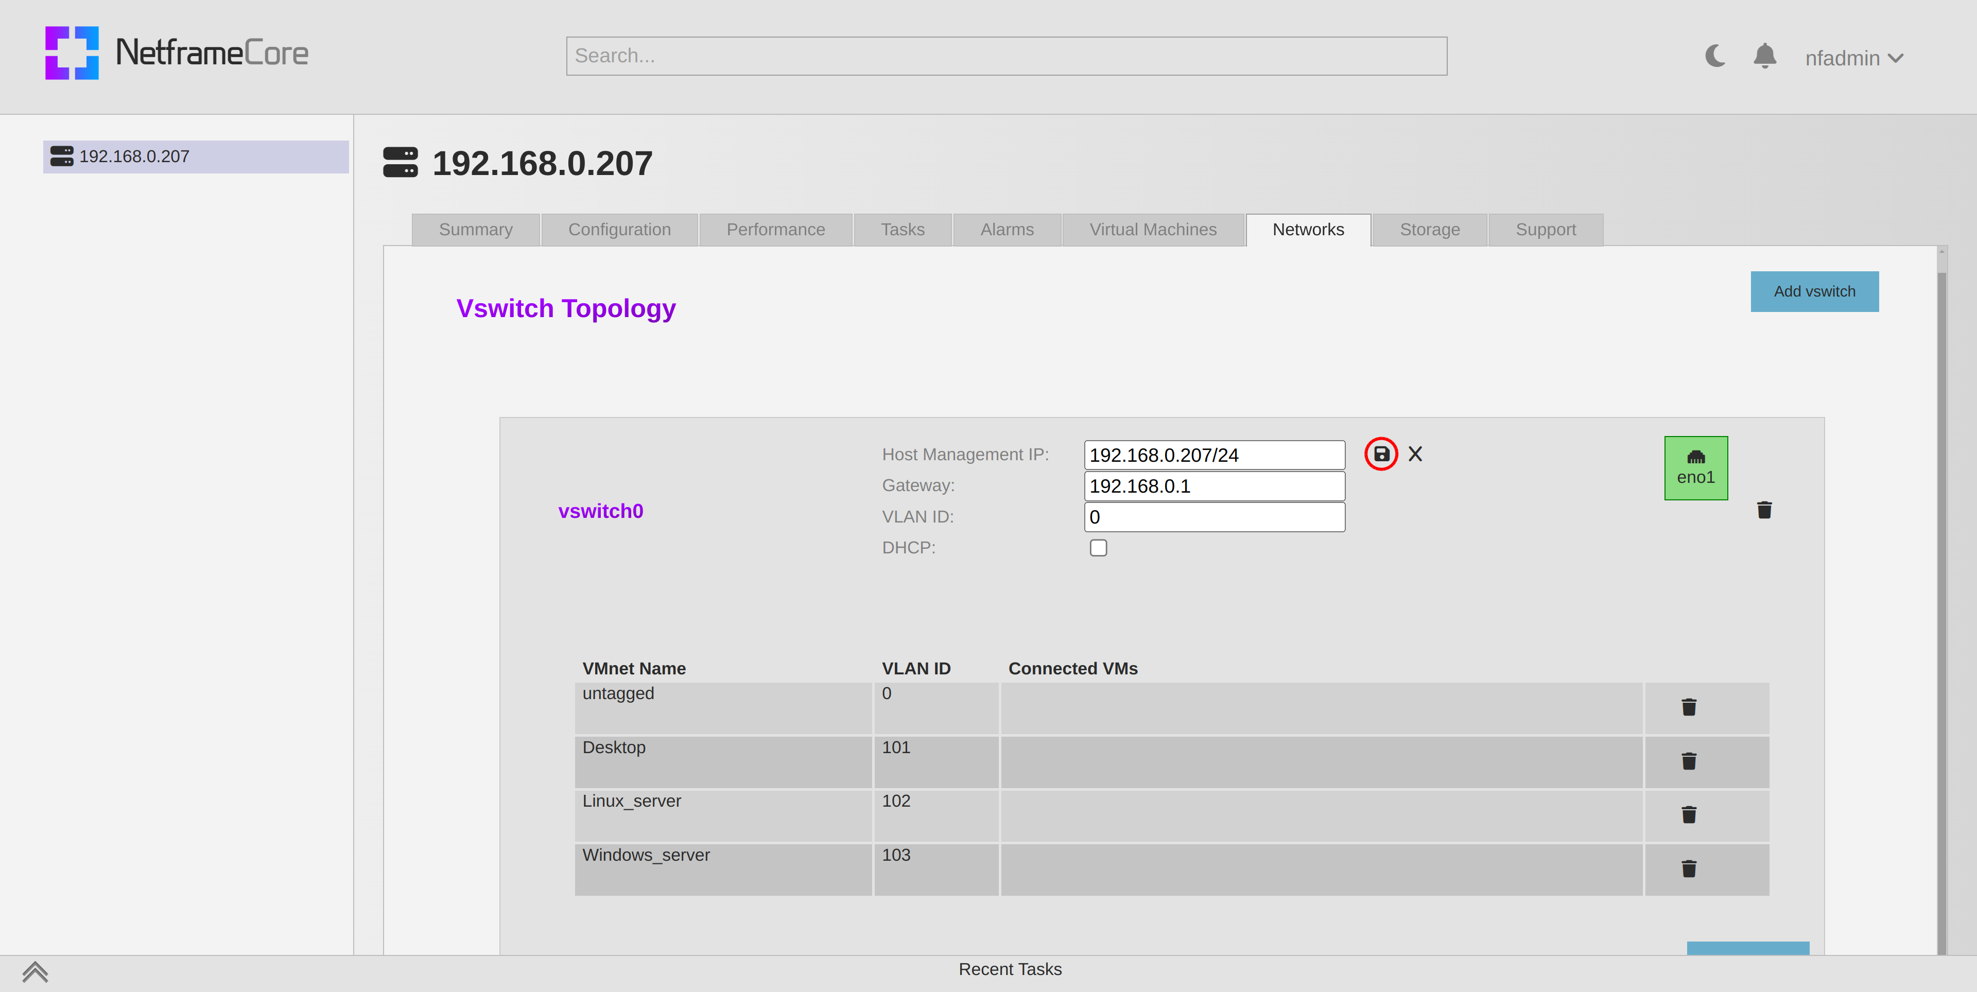Delete the Desktop VMnet row

1689,761
